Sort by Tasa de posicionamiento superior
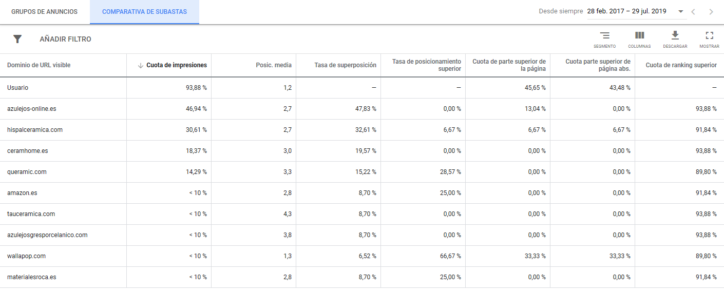The height and width of the screenshot is (291, 724). click(x=426, y=65)
